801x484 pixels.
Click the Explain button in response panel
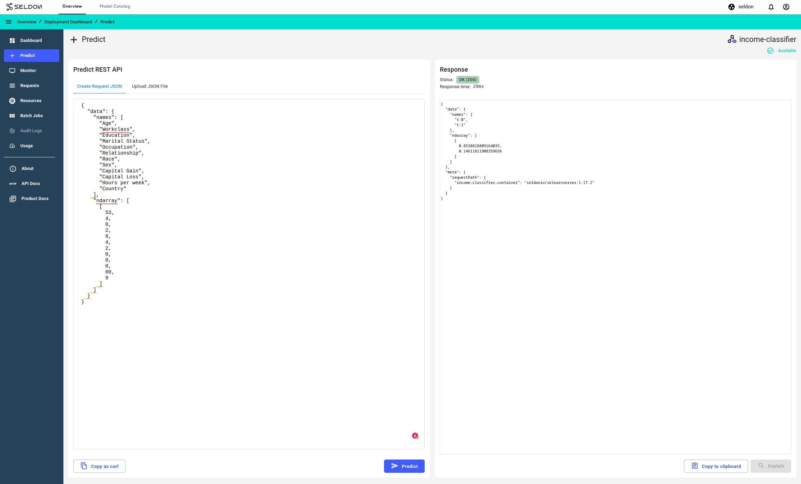coord(771,466)
